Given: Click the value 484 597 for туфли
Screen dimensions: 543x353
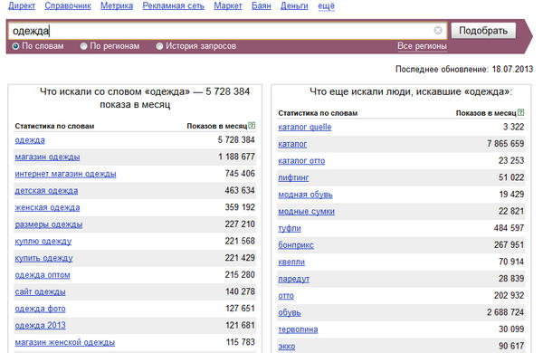Looking at the screenshot, I should 509,228.
